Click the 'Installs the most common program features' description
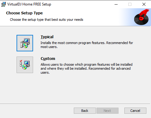Screen dimensions: 151x118 [x=87, y=45]
